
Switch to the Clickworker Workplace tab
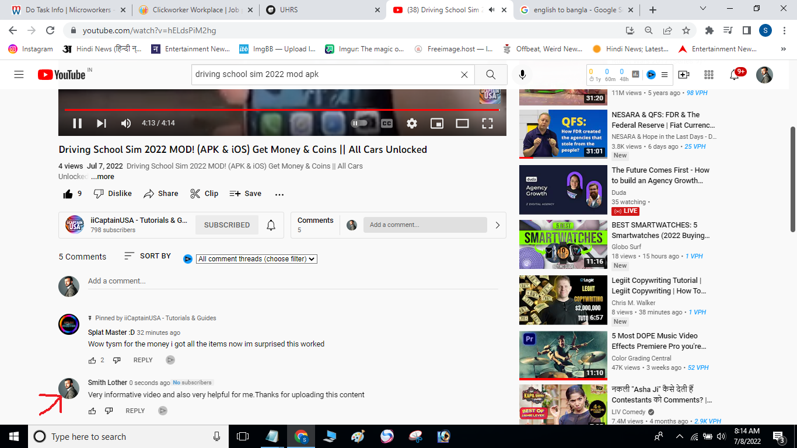(x=195, y=10)
